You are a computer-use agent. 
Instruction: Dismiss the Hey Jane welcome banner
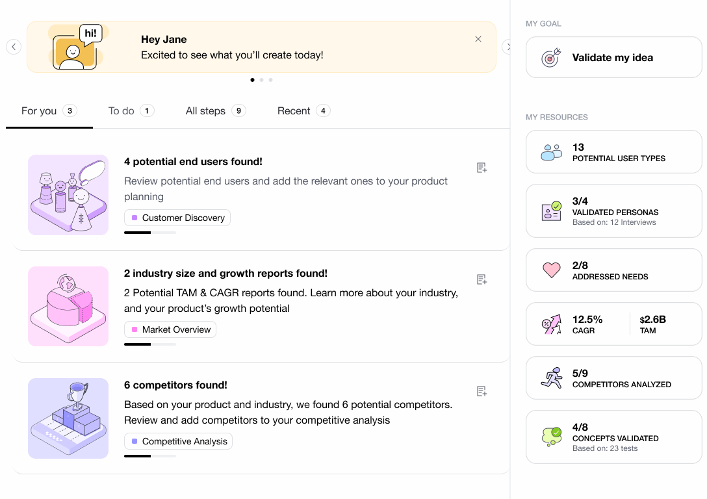478,39
